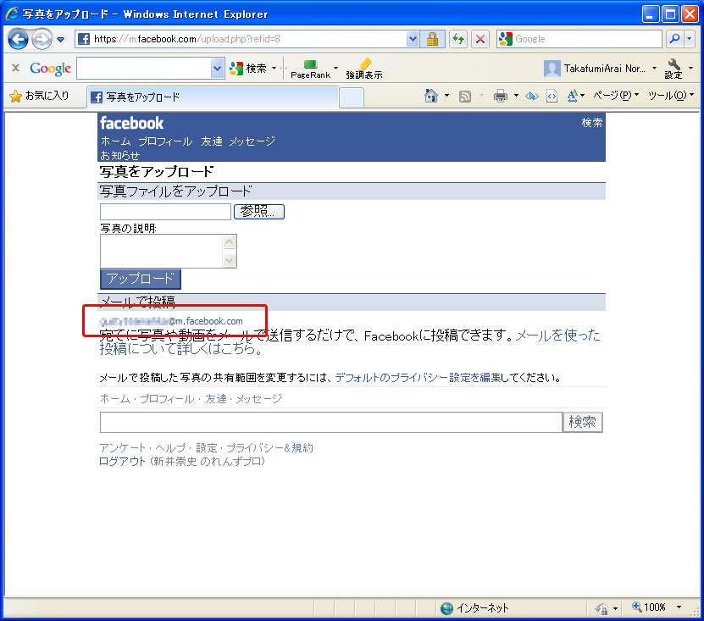Go to the Home page house icon
This screenshot has height=621, width=704.
pyautogui.click(x=431, y=96)
